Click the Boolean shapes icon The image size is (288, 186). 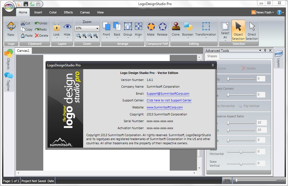[x=188, y=26]
